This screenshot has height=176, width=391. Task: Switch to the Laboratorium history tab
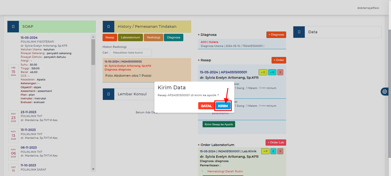click(x=130, y=37)
